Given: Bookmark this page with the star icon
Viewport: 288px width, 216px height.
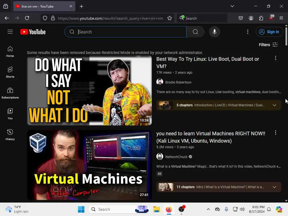Looking at the screenshot, I should click(x=170, y=18).
